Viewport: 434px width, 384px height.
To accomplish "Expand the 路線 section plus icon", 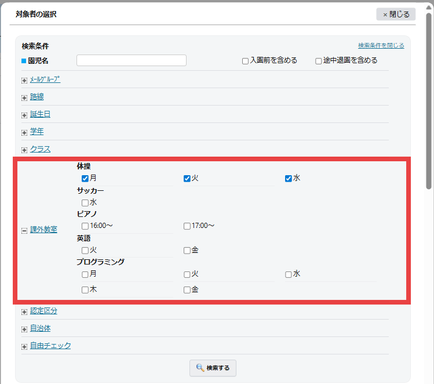I will tap(24, 98).
